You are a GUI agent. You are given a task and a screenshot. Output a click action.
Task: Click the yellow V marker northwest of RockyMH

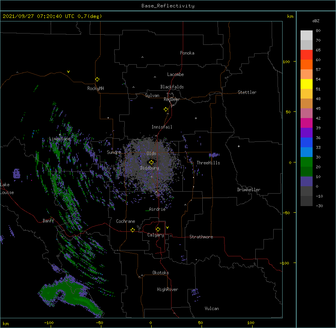pyautogui.click(x=68, y=72)
